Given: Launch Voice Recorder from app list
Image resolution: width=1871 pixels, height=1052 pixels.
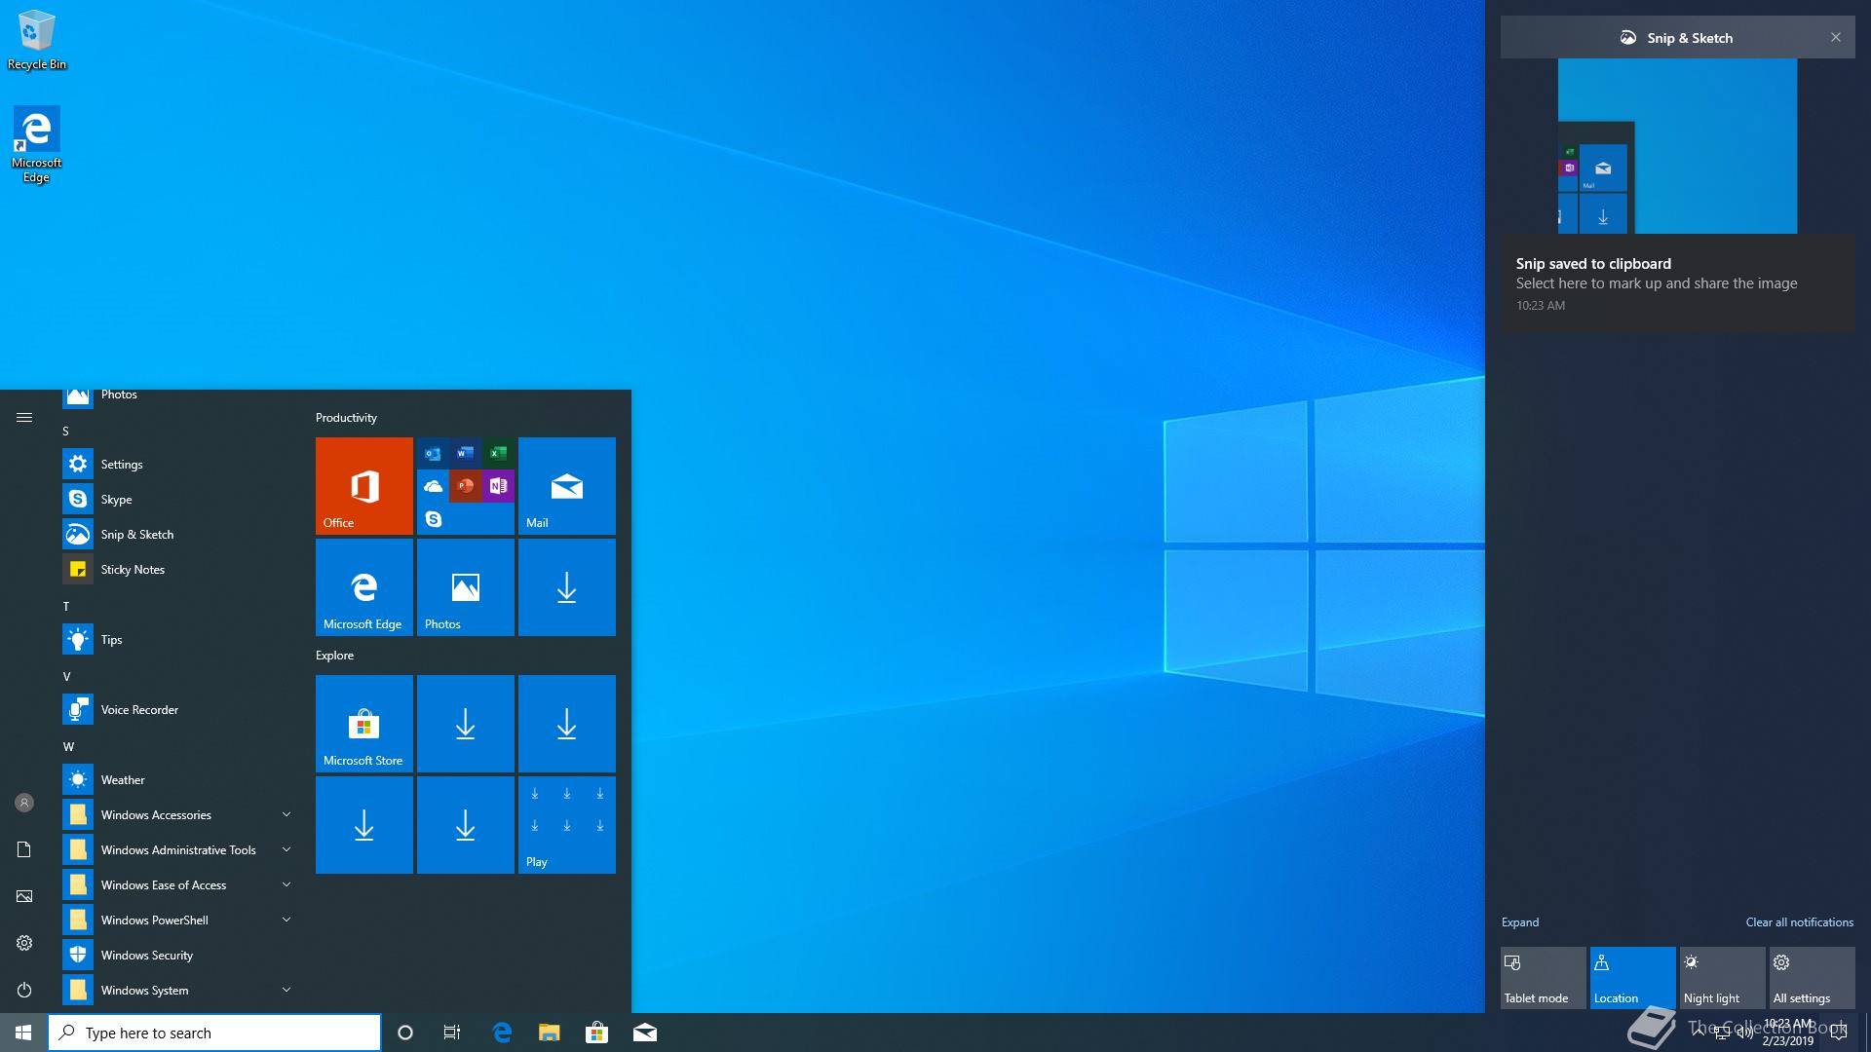Looking at the screenshot, I should tap(179, 710).
